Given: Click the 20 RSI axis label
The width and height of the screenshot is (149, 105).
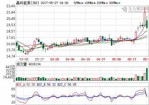Looking at the screenshot, I should (13, 102).
